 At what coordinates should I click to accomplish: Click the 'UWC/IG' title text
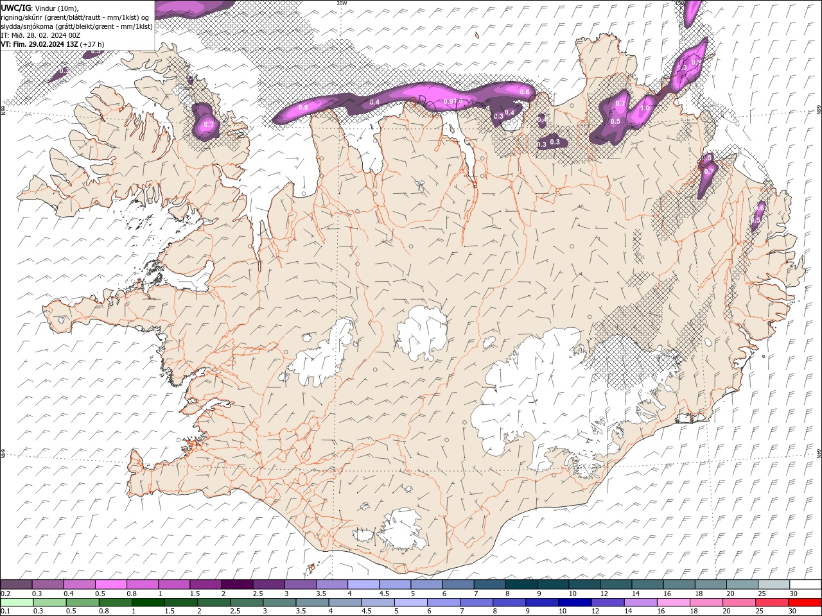tap(16, 8)
